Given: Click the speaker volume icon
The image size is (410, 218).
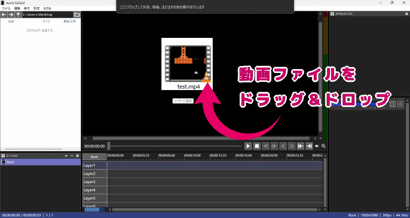Looking at the screenshot, I should 317,146.
